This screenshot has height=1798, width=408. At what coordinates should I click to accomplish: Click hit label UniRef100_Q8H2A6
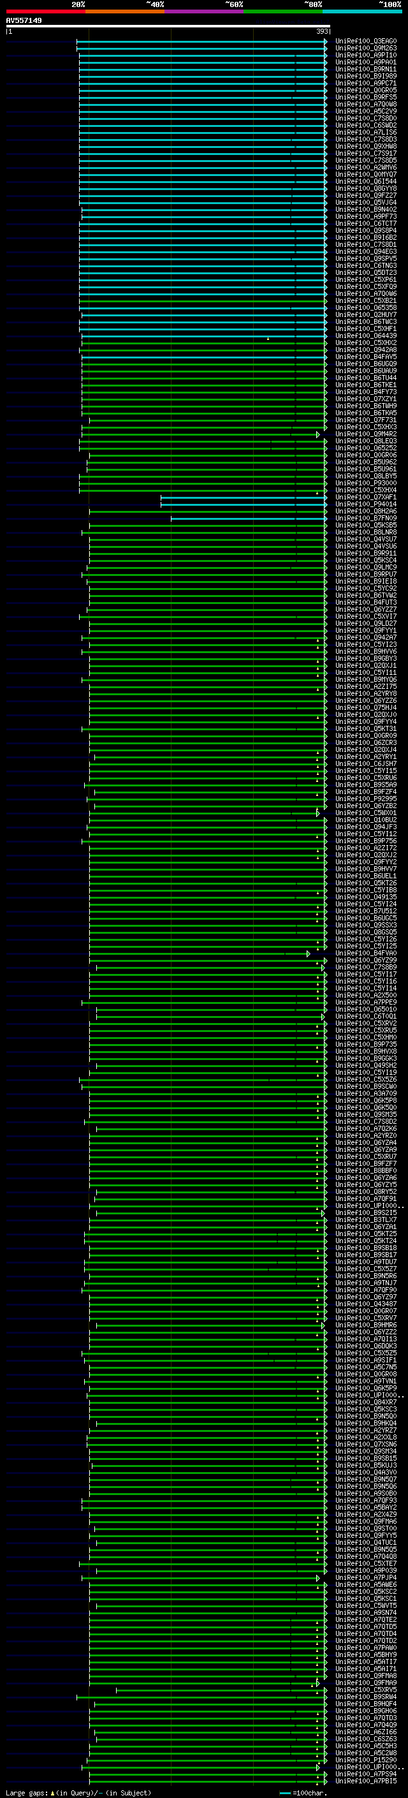click(x=366, y=512)
